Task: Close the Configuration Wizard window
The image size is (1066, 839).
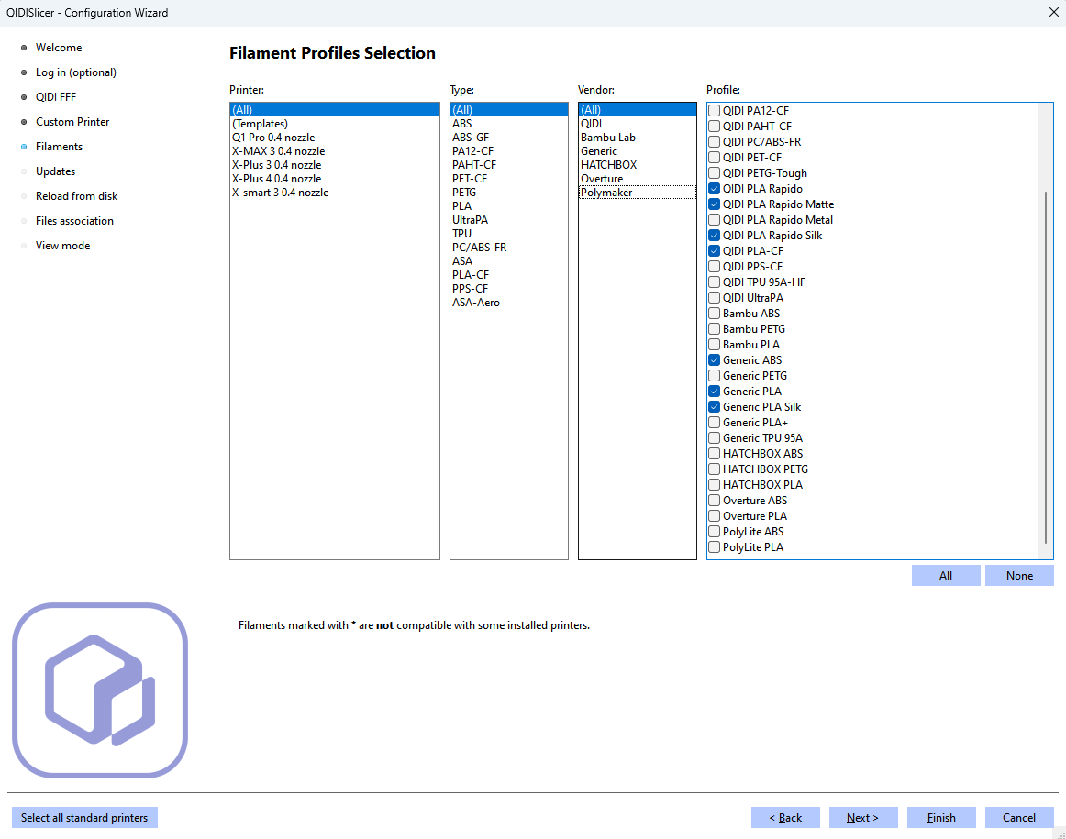Action: [x=1052, y=13]
